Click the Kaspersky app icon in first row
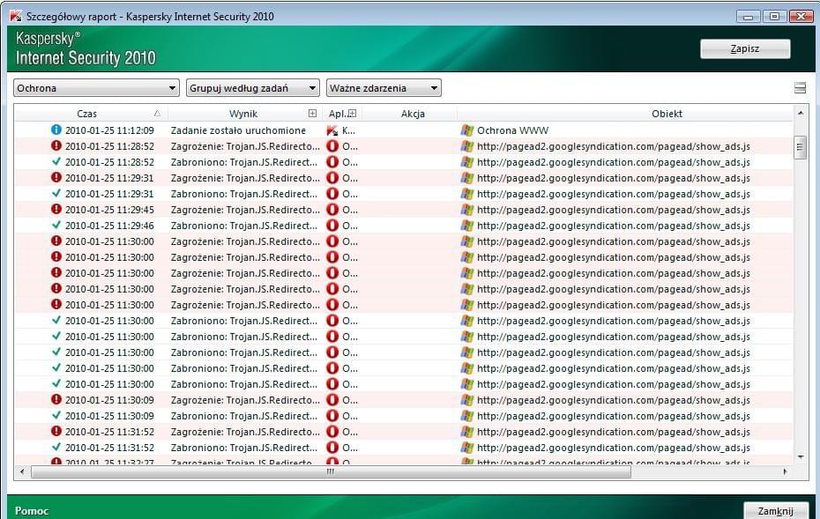Screen dimensions: 820x519 point(332,130)
